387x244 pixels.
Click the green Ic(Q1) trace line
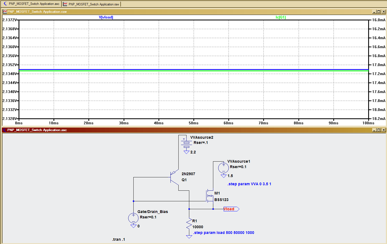coord(194,71)
